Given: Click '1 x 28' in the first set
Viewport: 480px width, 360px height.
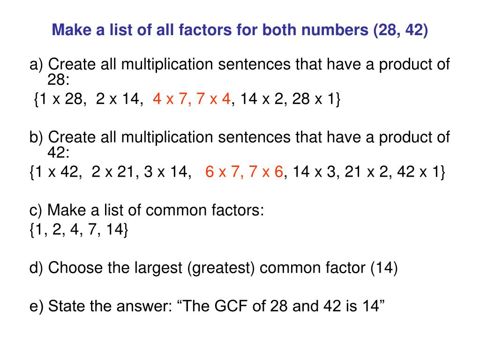Looking at the screenshot, I should (61, 99).
